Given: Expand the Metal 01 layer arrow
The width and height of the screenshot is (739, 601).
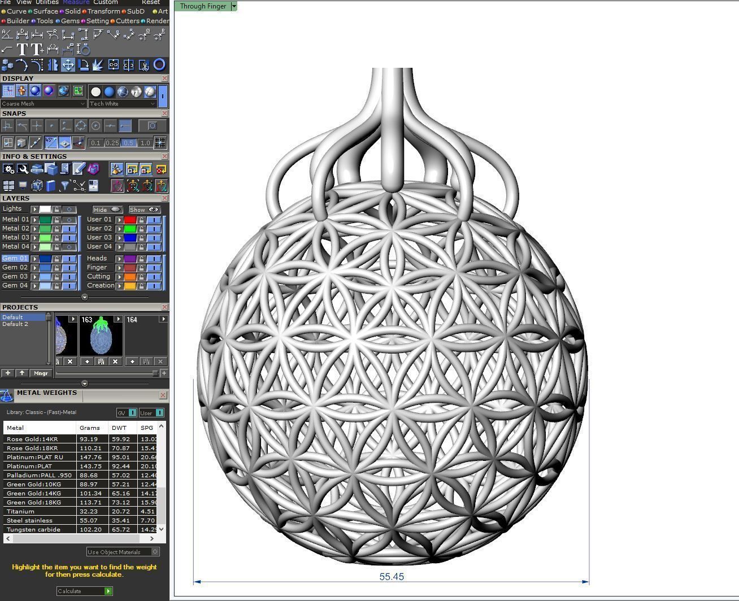Looking at the screenshot, I should coord(35,220).
